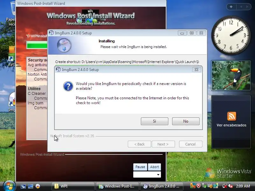This screenshot has height=191, width=255.
Task: Click the greyed Back button in ImgBurn Setup
Action: click(x=139, y=144)
